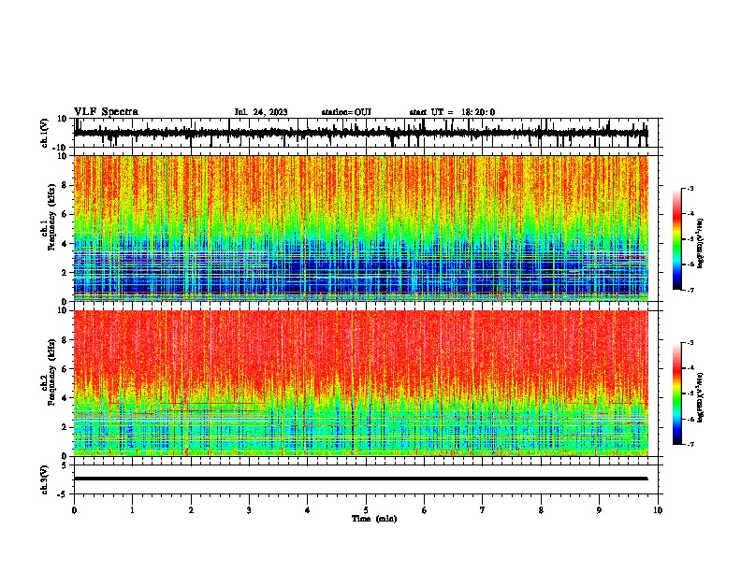The image size is (741, 572).
Task: Click the "-3" tick on ch.2 colorbar
Action: (690, 343)
